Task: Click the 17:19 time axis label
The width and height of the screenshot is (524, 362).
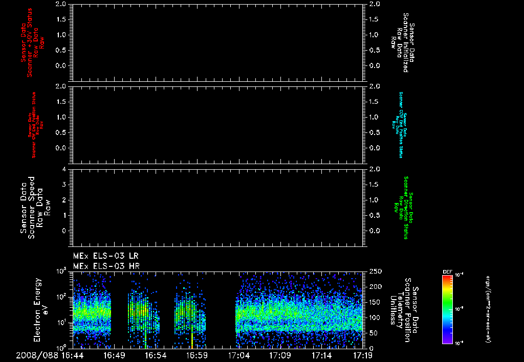Action: (363, 356)
